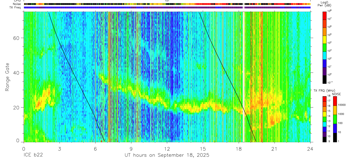The image size is (349, 161).
Task: Click the white data gap after 18 UT
Action: (x=244, y=77)
